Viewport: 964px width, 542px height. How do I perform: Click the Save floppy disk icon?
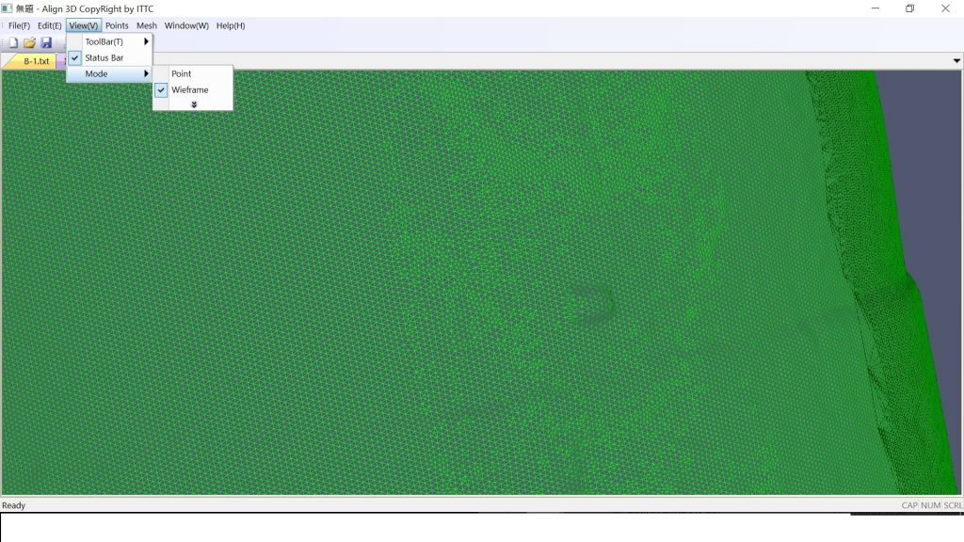coord(46,42)
